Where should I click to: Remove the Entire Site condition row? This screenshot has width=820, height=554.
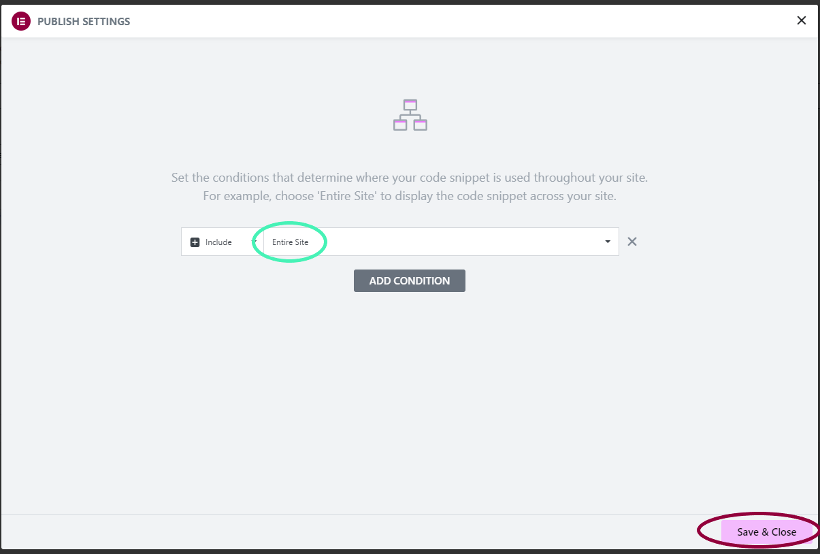pos(632,242)
